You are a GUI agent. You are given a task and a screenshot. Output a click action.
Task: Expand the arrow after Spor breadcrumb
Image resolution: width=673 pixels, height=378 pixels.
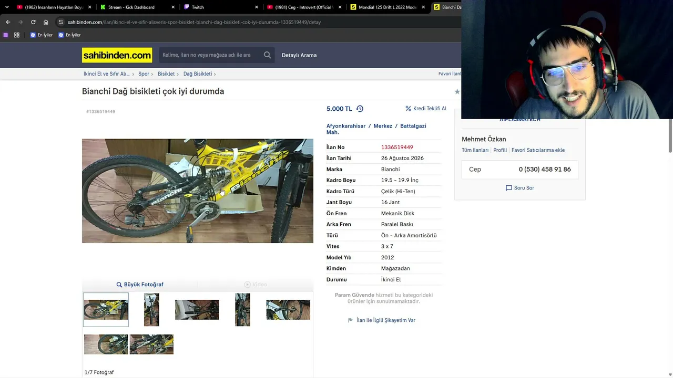tap(152, 74)
